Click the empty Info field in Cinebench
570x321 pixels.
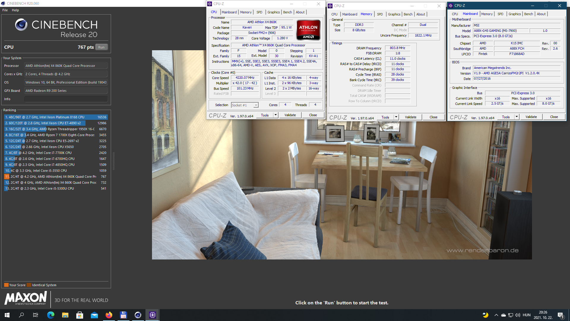coord(66,99)
